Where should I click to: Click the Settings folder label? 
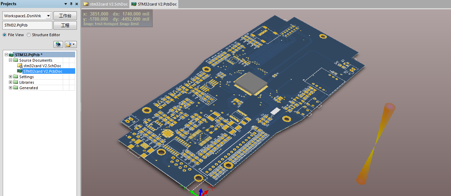pyautogui.click(x=27, y=77)
